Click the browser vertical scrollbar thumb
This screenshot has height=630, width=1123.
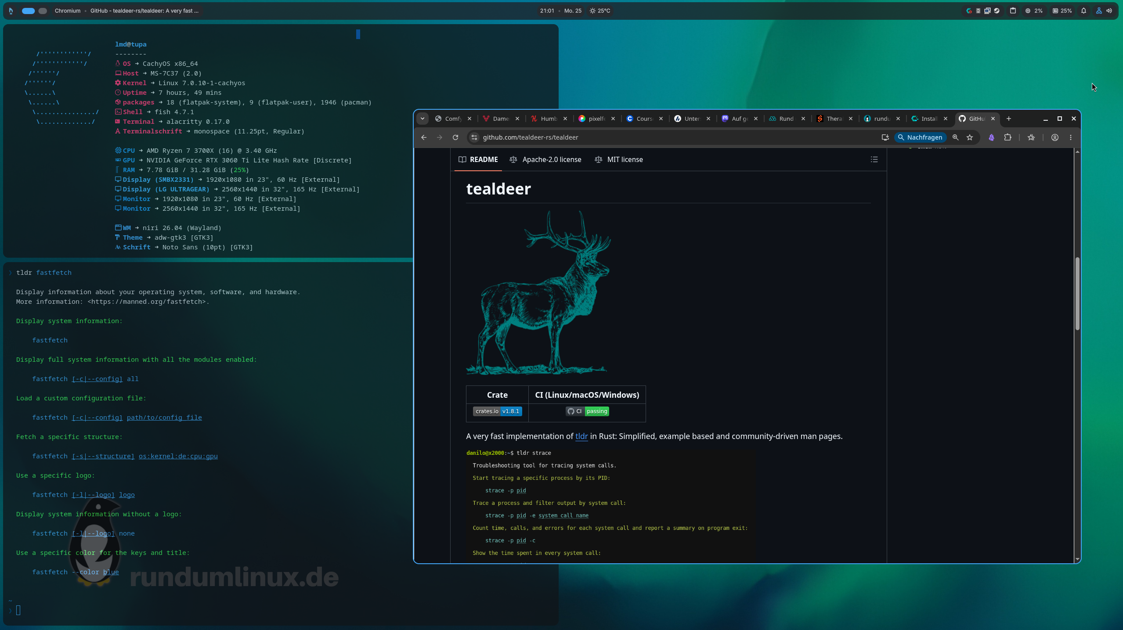1077,294
